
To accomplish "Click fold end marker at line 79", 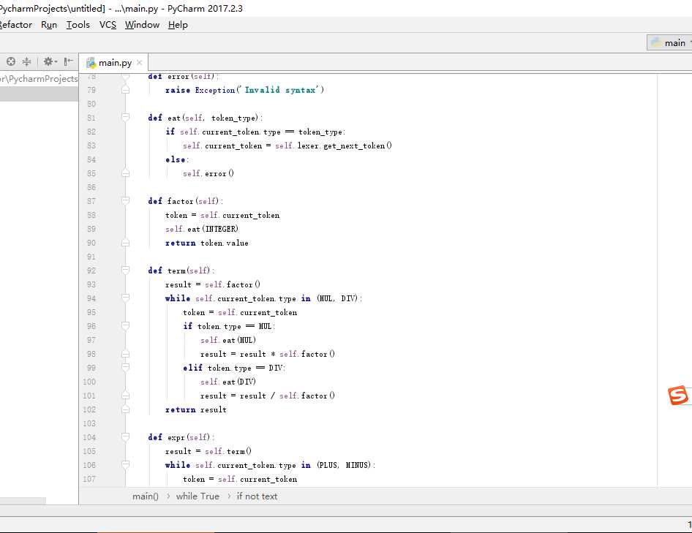I will 125,90.
